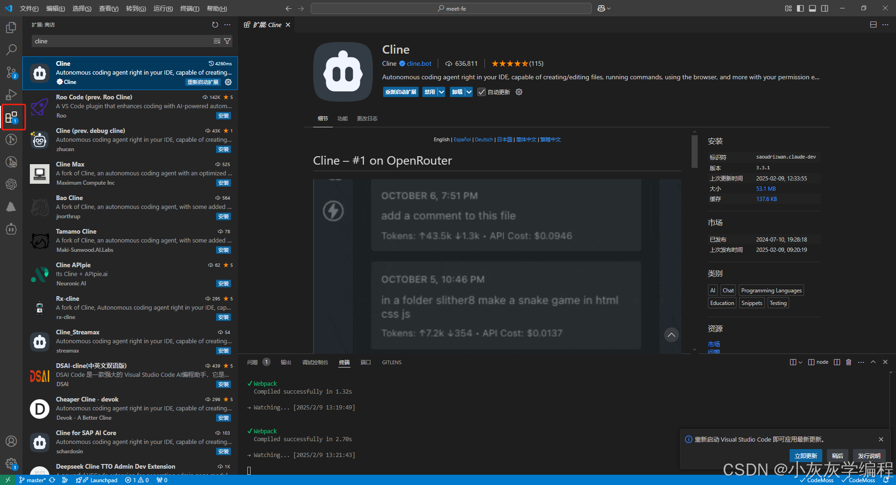Viewport: 896px width, 485px height.
Task: Click the extension details vertical scrollbar
Action: click(694, 152)
